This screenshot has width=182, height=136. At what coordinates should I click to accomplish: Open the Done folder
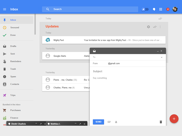17,35
